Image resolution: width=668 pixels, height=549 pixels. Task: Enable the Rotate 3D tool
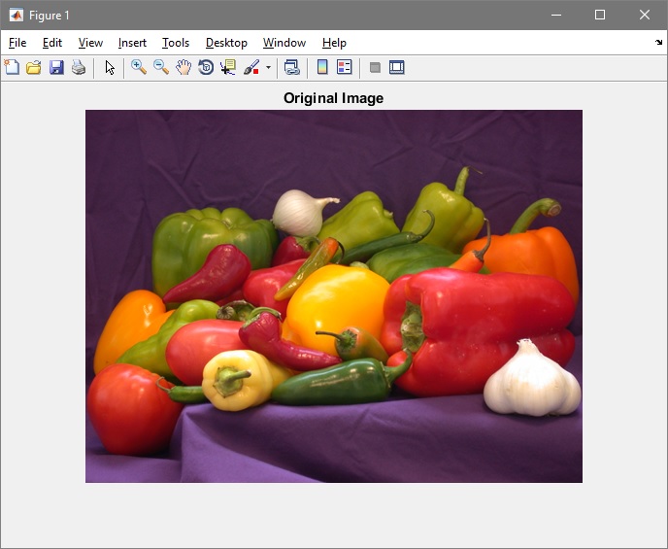pyautogui.click(x=206, y=67)
